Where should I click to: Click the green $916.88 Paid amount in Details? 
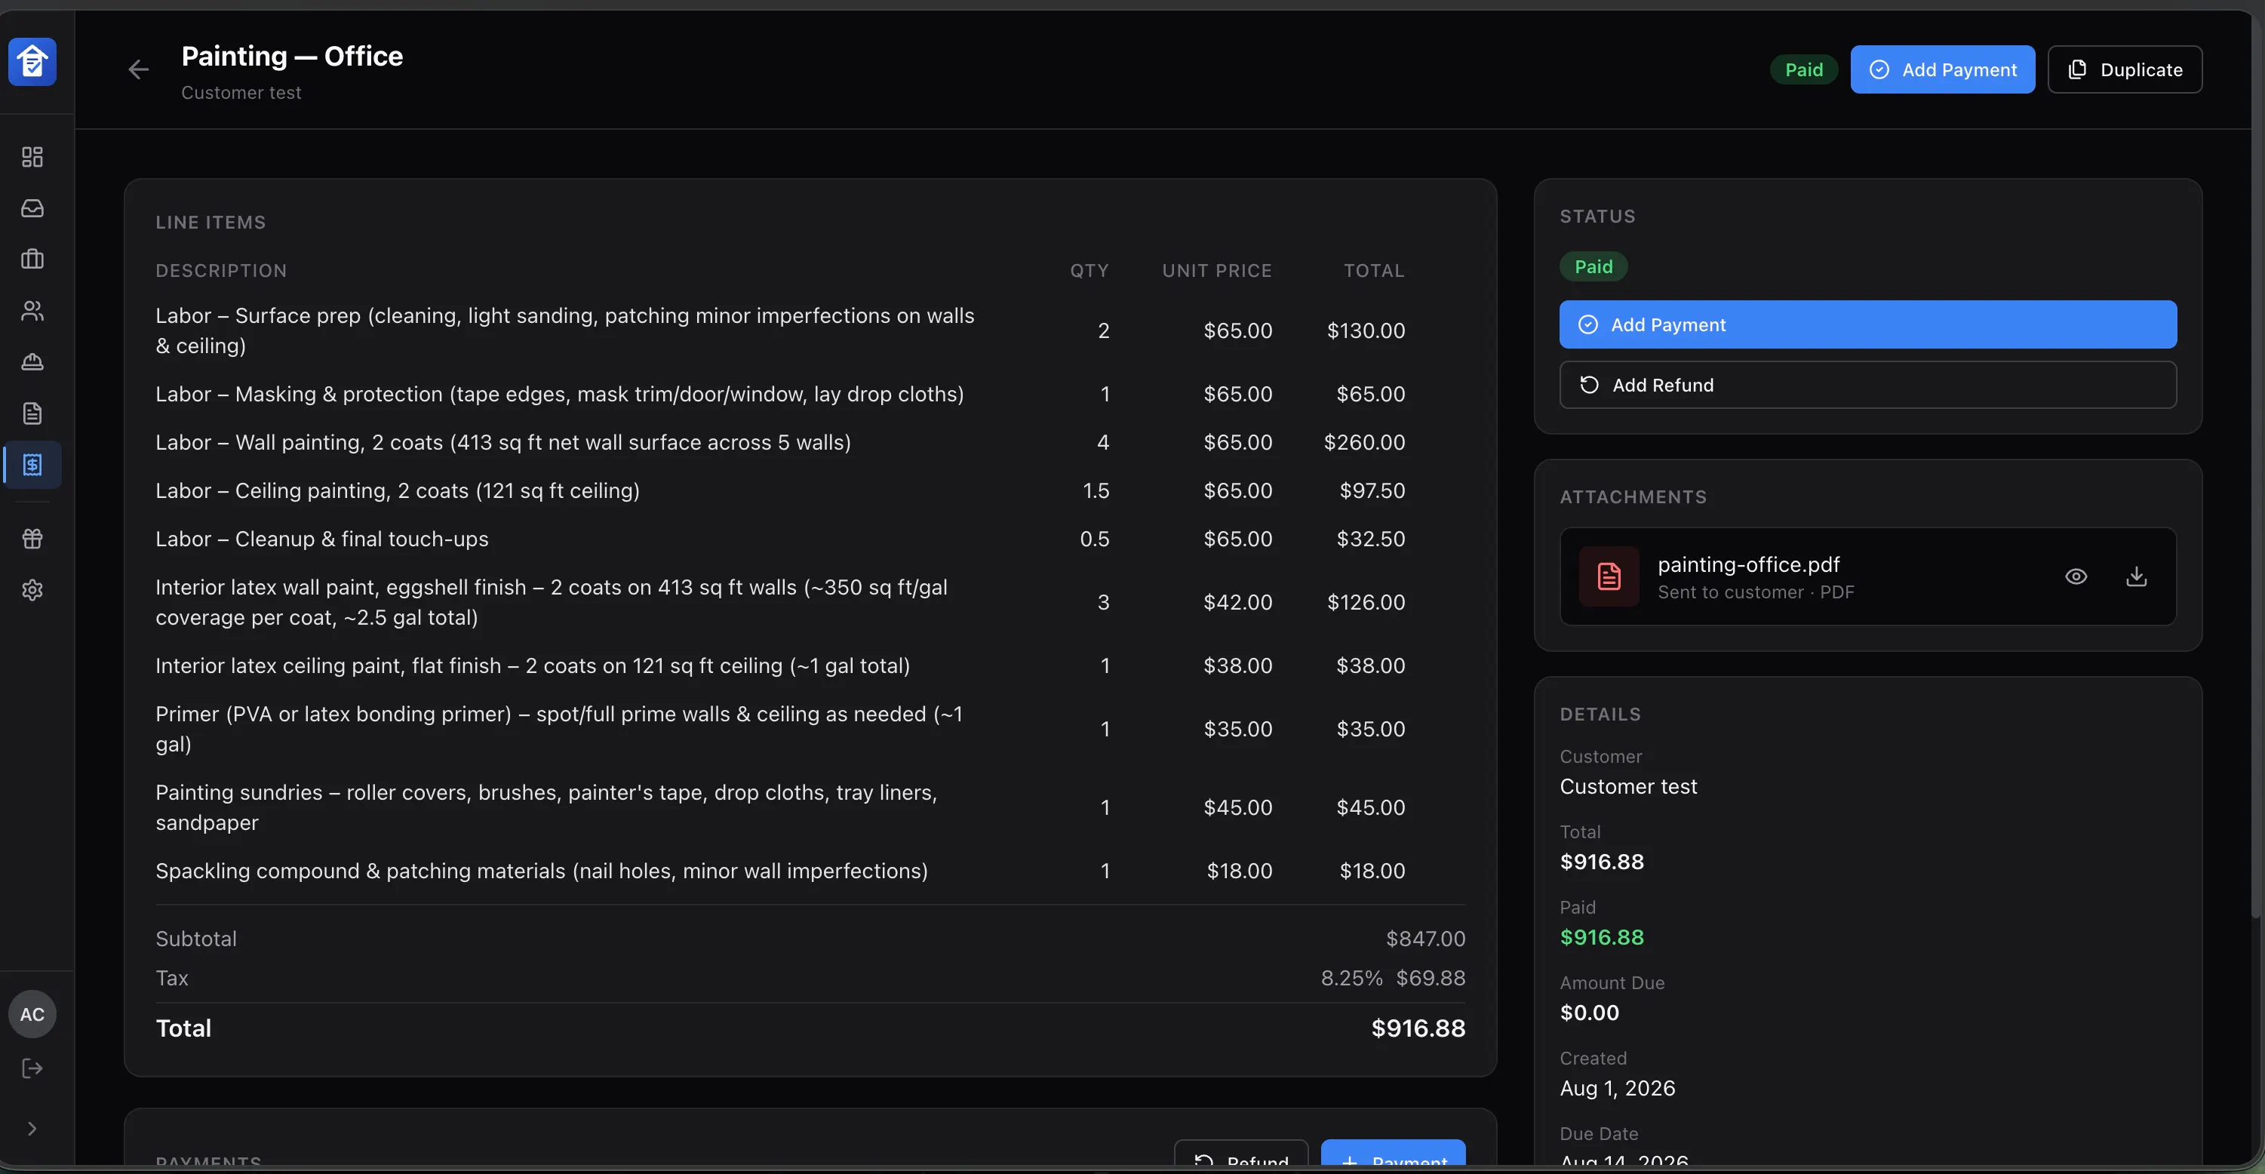point(1601,937)
